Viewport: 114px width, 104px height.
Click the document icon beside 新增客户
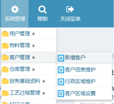pyautogui.click(x=61, y=58)
